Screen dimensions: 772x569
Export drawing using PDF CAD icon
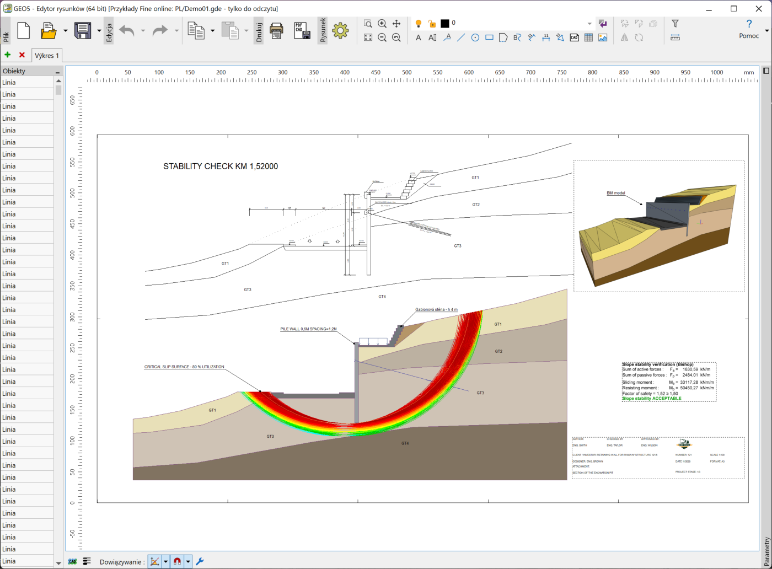tap(302, 30)
